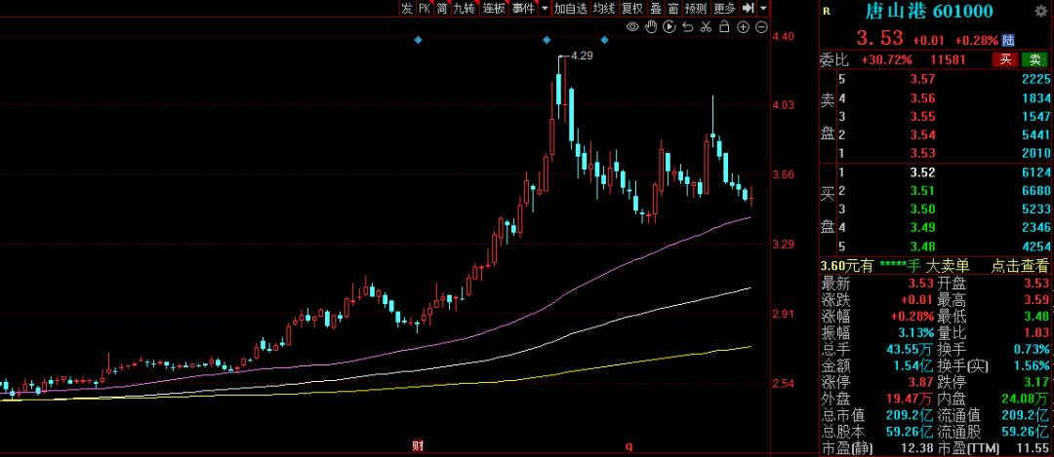
Task: Click the red 买 buy button
Action: pos(1005,59)
